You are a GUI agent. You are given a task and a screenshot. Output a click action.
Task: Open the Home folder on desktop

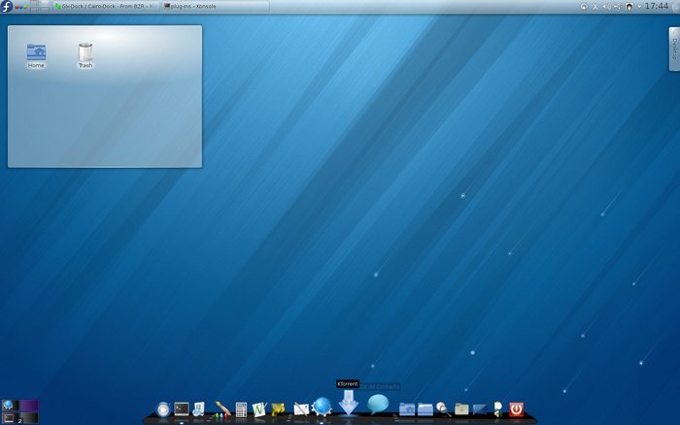click(36, 55)
